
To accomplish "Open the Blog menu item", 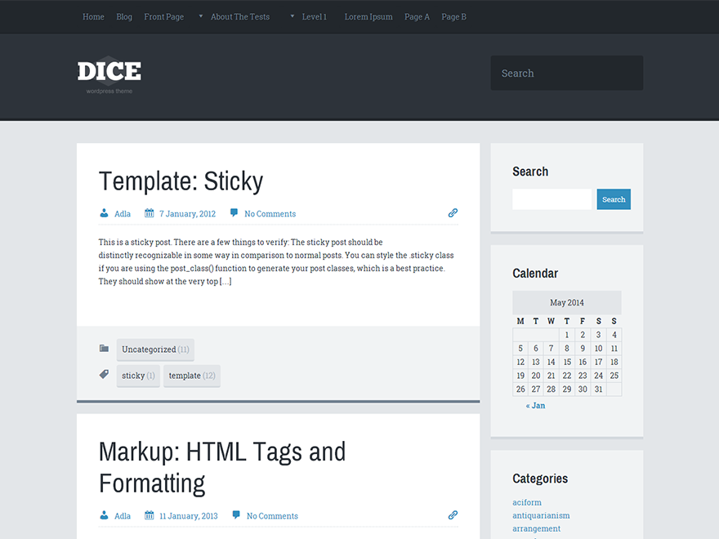I will [x=124, y=16].
